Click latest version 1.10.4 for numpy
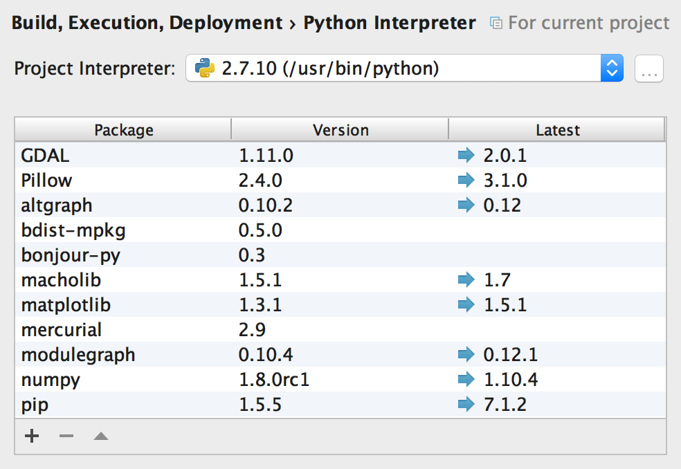Viewport: 681px width, 469px height. point(511,379)
